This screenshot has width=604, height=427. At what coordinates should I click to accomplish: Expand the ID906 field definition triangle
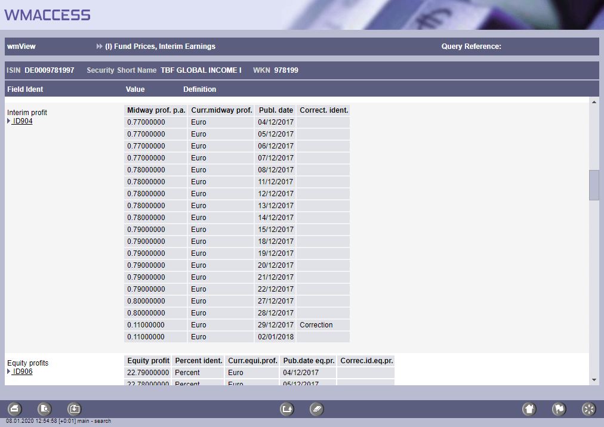pyautogui.click(x=9, y=372)
